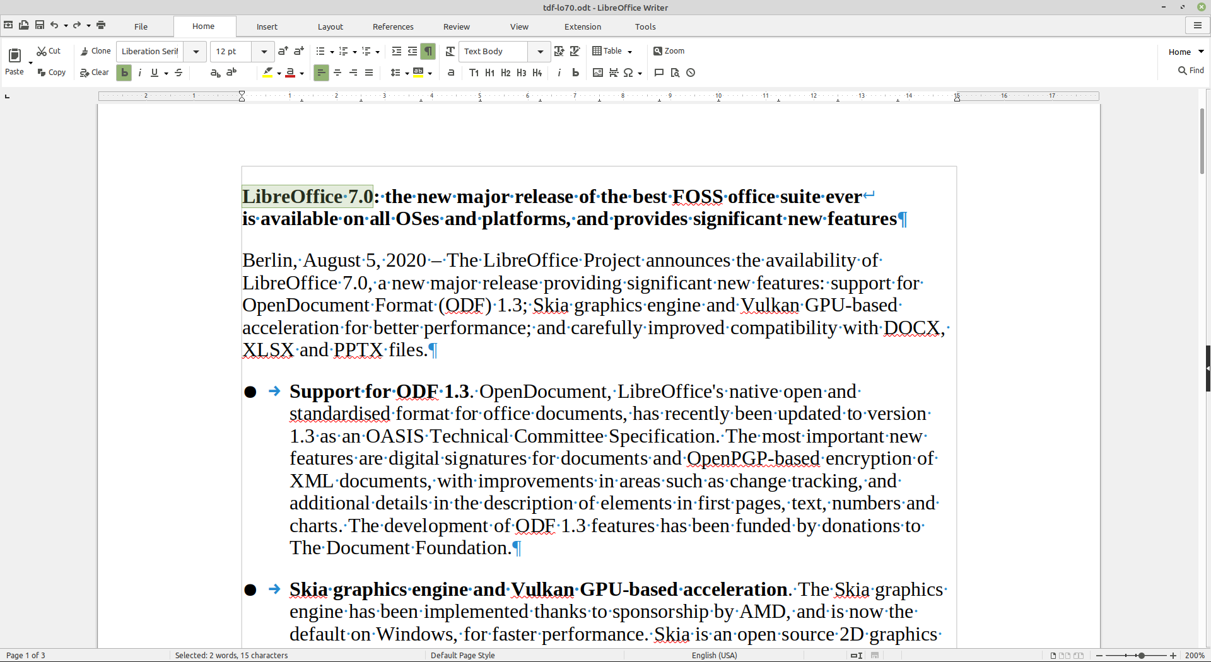The height and width of the screenshot is (662, 1211).
Task: Decrease font size
Action: pos(299,51)
